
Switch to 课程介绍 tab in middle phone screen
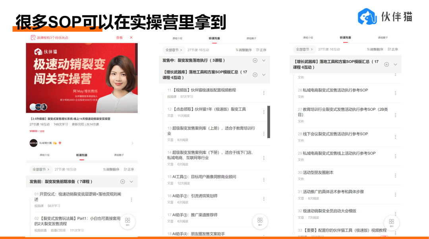coord(177,38)
